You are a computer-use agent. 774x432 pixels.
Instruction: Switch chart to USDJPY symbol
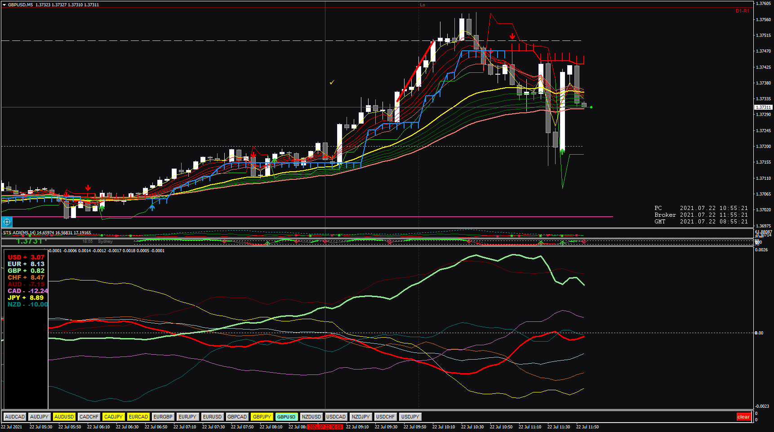coord(410,417)
